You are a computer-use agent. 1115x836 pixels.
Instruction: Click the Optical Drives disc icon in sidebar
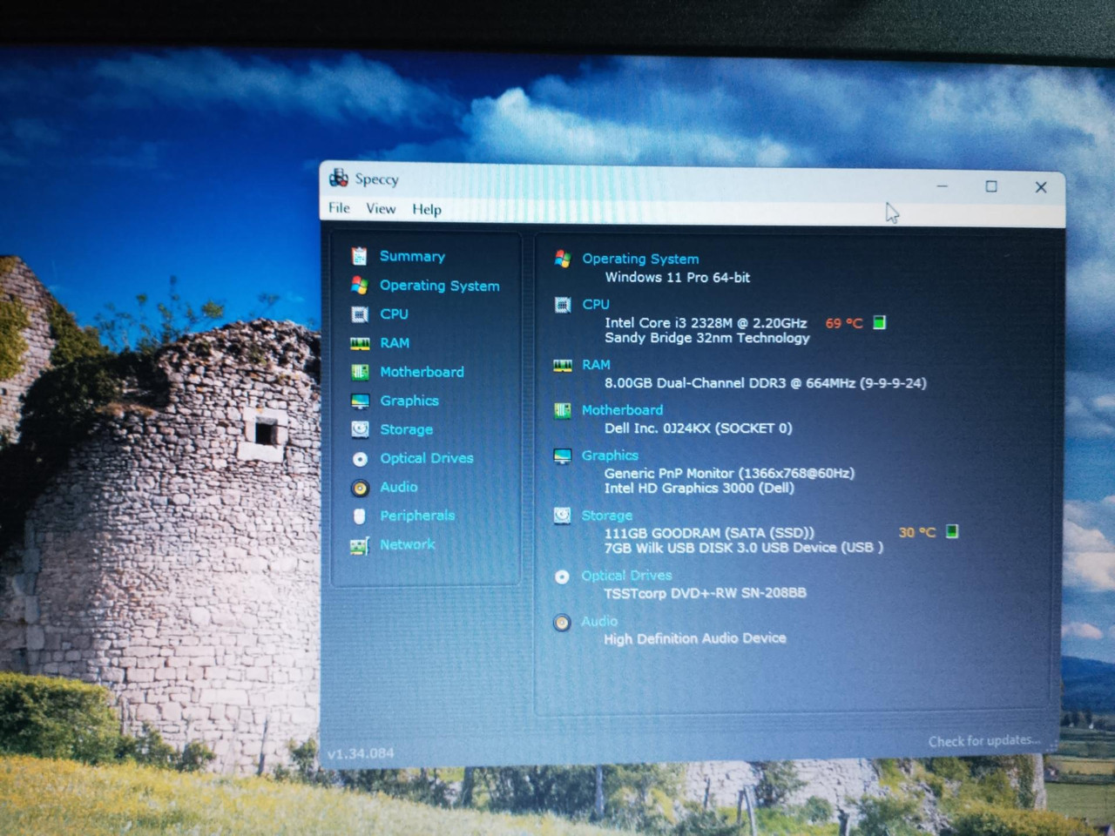360,458
